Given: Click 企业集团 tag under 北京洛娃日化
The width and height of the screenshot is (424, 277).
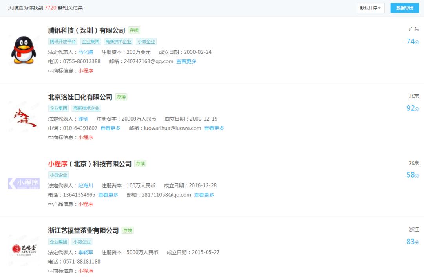Looking at the screenshot, I should pos(58,108).
